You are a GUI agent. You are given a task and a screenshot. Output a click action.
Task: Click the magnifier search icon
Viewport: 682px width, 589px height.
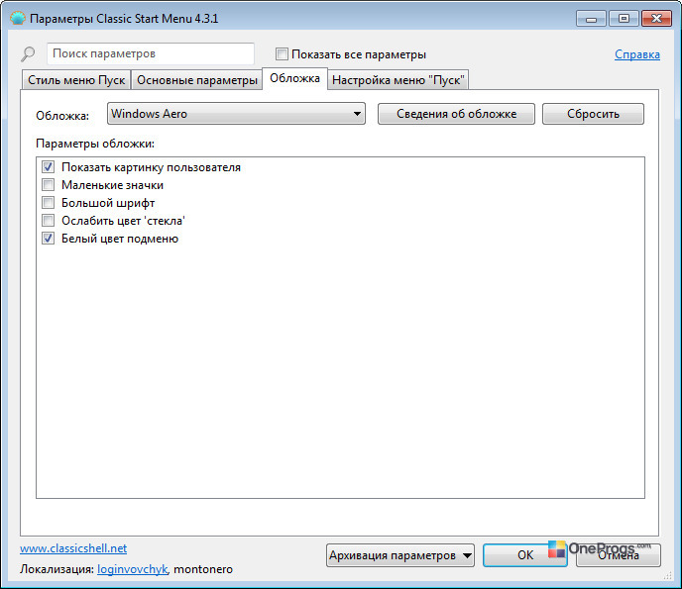28,53
